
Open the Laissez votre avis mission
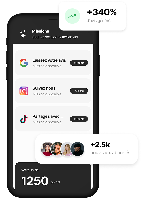point(53,63)
